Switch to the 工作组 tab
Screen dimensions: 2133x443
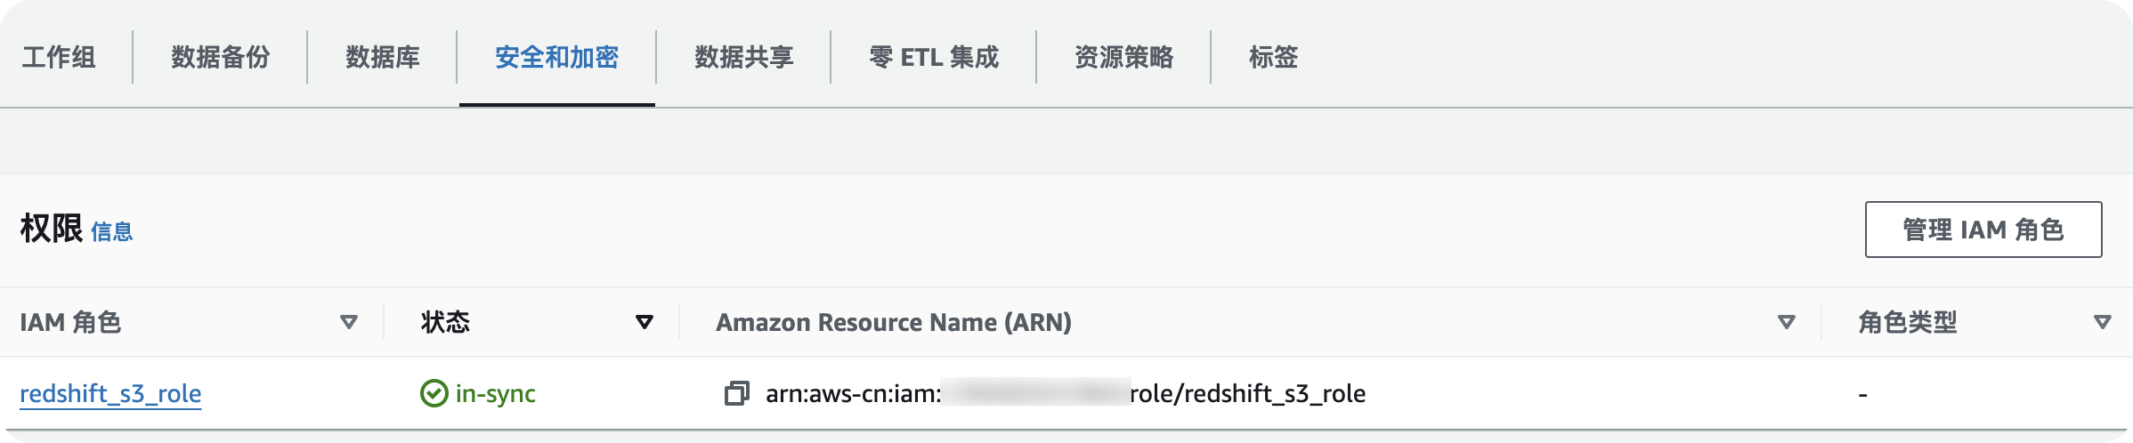pos(59,57)
